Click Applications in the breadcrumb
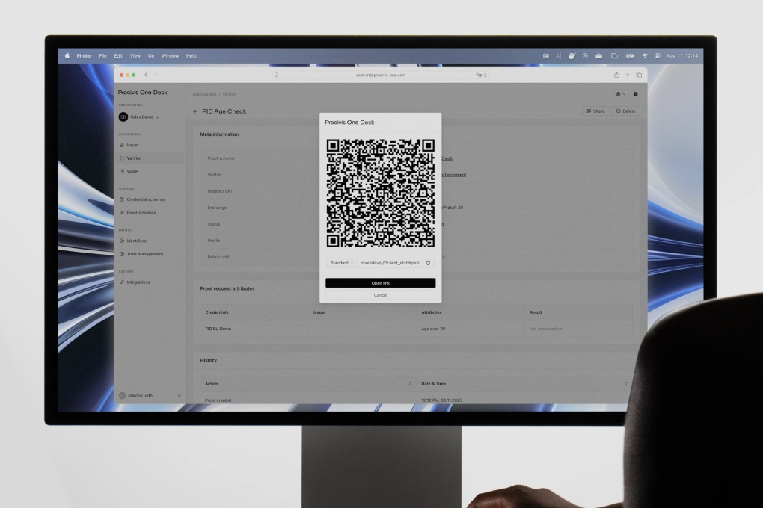The image size is (763, 508). coord(204,94)
